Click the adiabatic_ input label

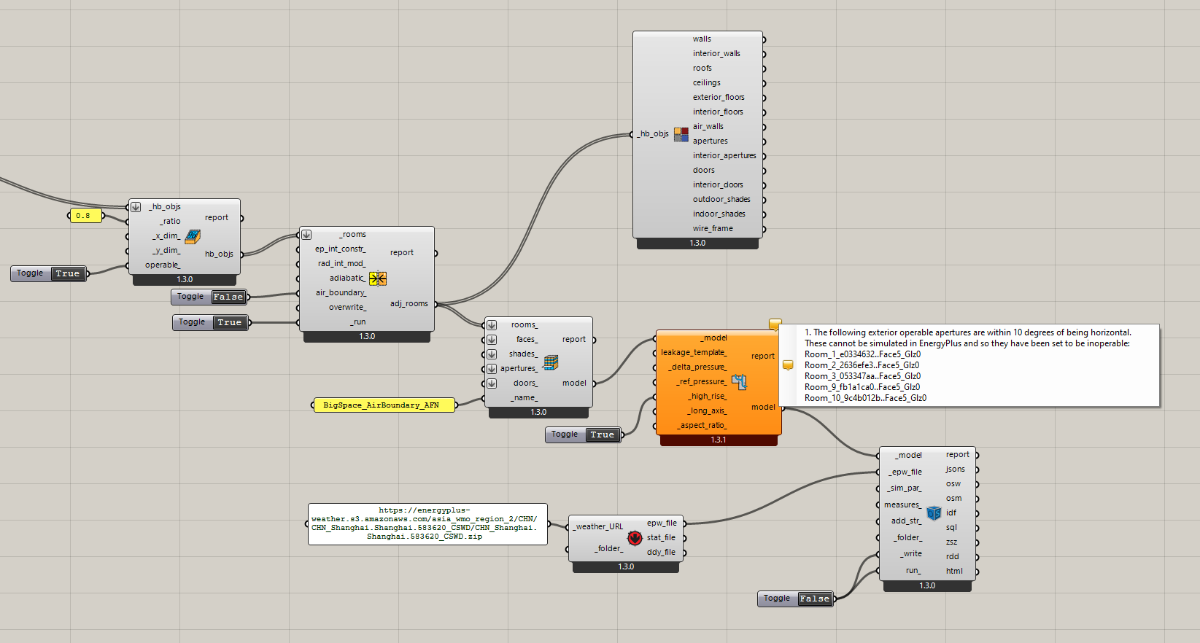(x=347, y=278)
